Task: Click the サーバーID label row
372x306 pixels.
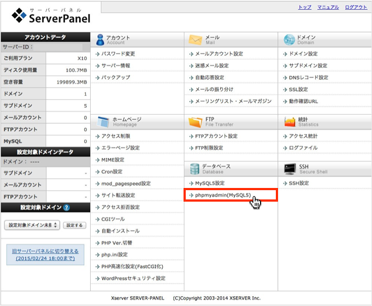Action: pyautogui.click(x=45, y=47)
